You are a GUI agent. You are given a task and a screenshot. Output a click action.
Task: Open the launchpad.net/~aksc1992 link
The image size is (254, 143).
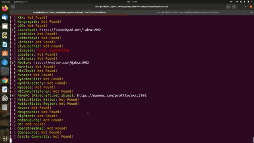pyautogui.click(x=70, y=30)
